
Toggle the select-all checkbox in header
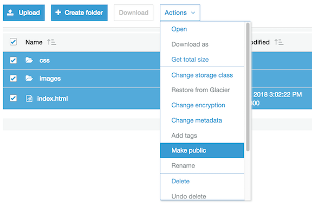point(14,42)
